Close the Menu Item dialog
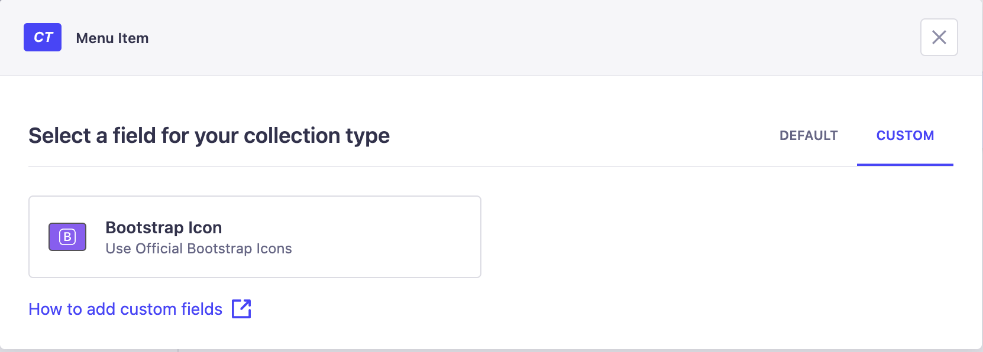 click(x=939, y=37)
